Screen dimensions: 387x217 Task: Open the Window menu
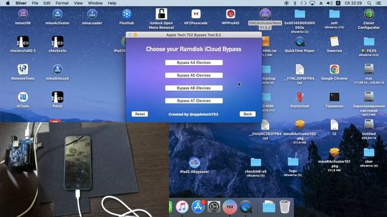coord(96,3)
